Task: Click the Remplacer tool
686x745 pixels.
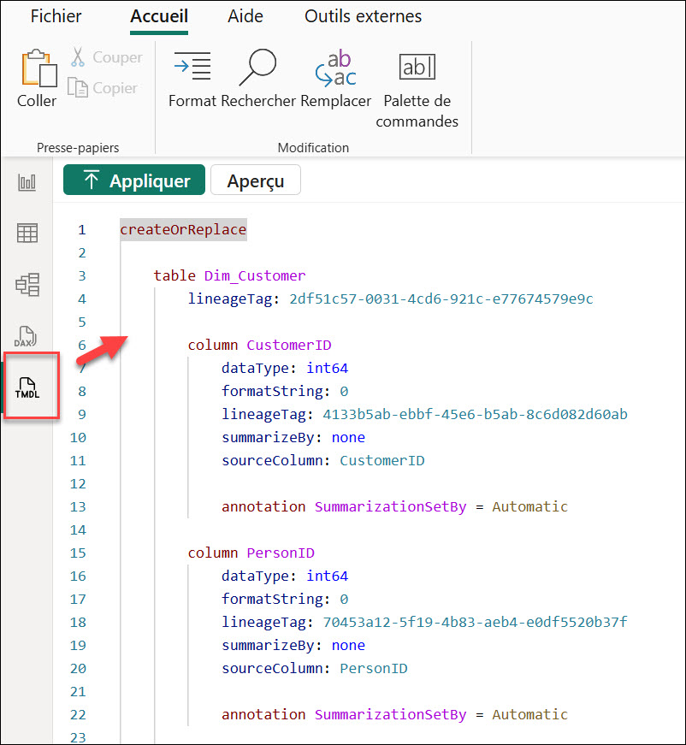Action: 335,77
